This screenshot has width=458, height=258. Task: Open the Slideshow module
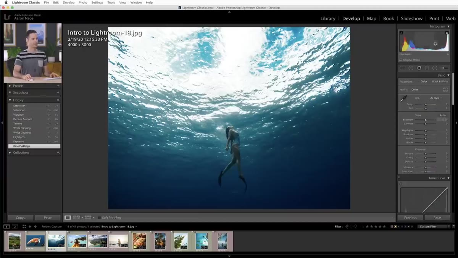tap(412, 18)
